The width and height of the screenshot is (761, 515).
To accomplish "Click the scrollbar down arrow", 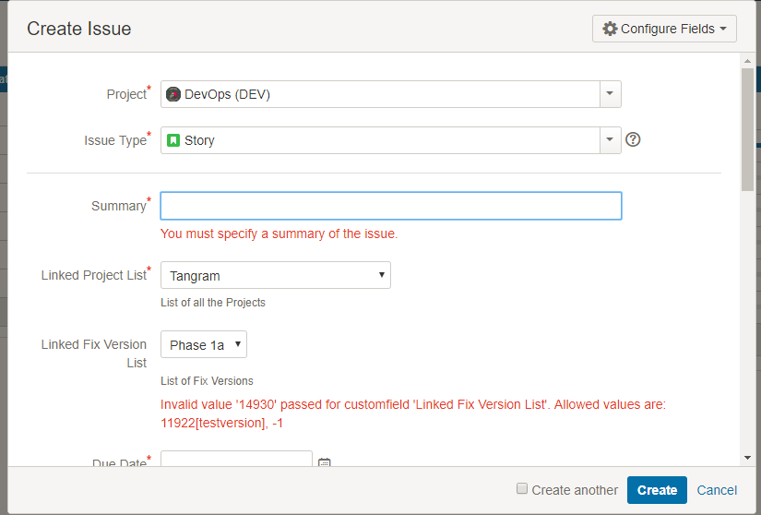I will click(x=747, y=458).
